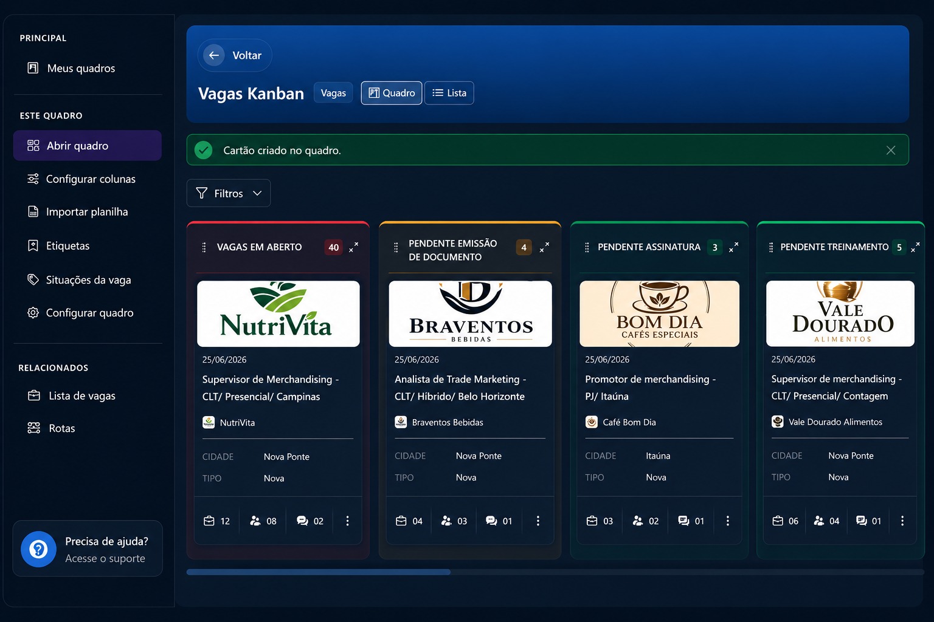The height and width of the screenshot is (622, 934).
Task: Click comments icon on Vale Dourado card
Action: (x=862, y=521)
